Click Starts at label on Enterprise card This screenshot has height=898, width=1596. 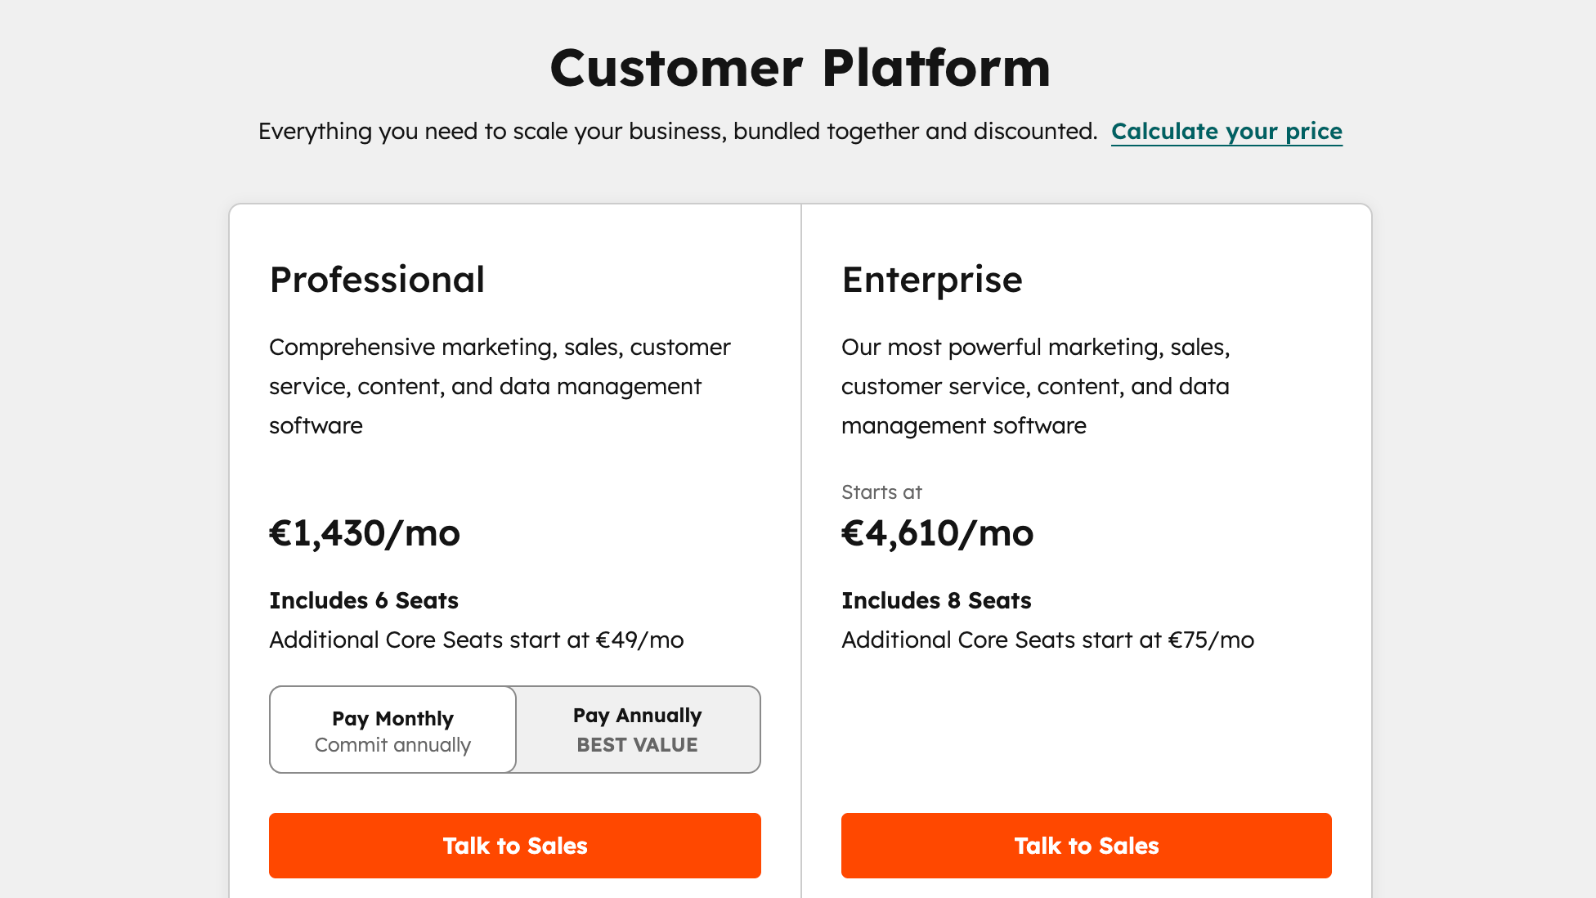click(x=881, y=492)
